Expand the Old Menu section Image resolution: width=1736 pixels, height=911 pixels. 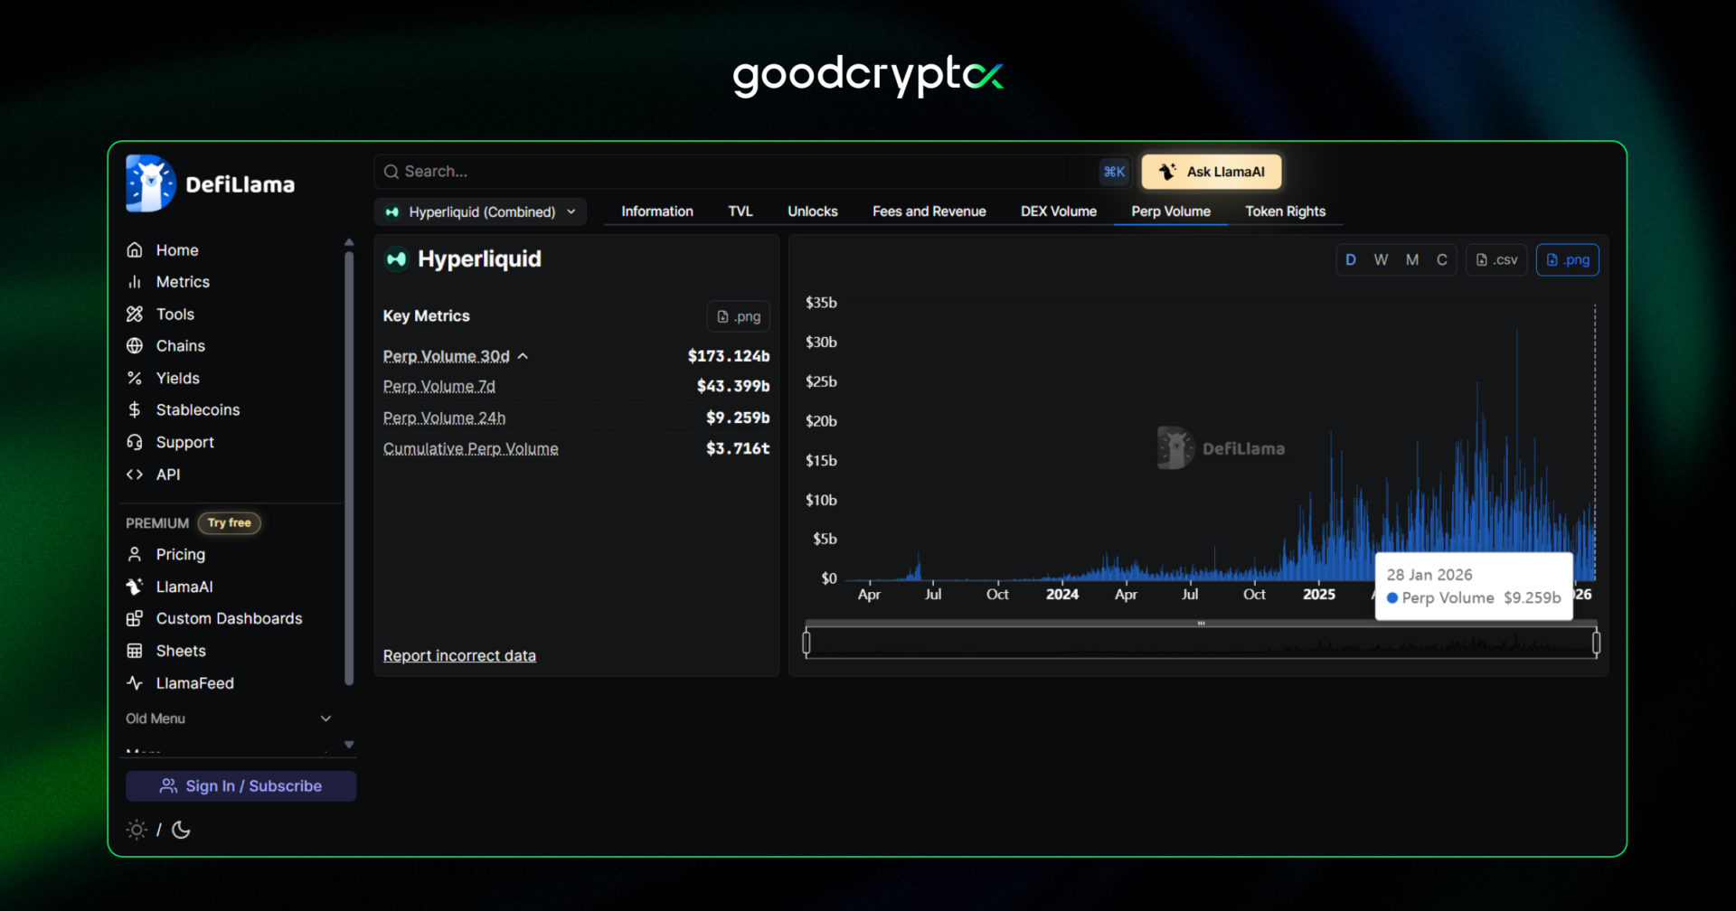pyautogui.click(x=325, y=718)
